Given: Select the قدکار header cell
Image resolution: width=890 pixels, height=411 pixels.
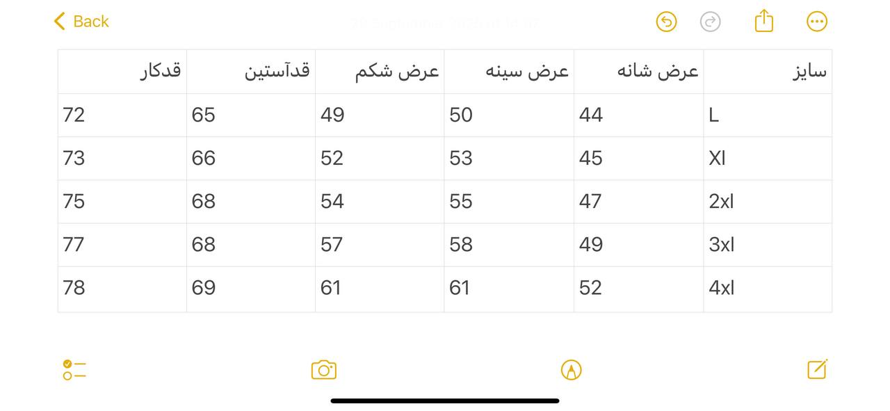Looking at the screenshot, I should [x=122, y=72].
